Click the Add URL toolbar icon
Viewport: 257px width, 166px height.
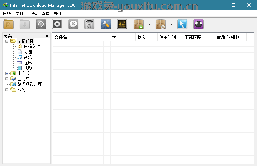point(8,24)
